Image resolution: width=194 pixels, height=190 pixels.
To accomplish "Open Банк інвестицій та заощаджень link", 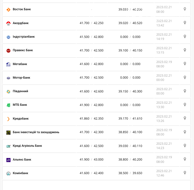I will (36, 132).
